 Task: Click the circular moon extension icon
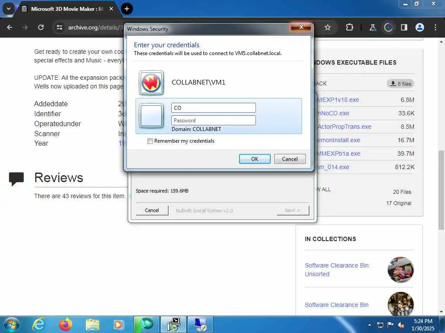[x=388, y=27]
